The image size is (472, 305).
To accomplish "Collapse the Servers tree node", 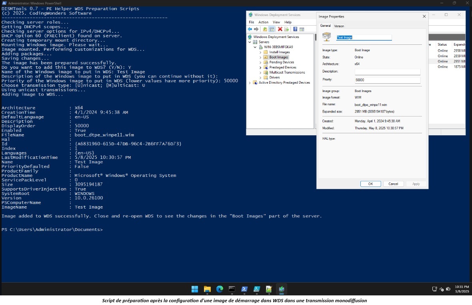I will tap(250, 42).
